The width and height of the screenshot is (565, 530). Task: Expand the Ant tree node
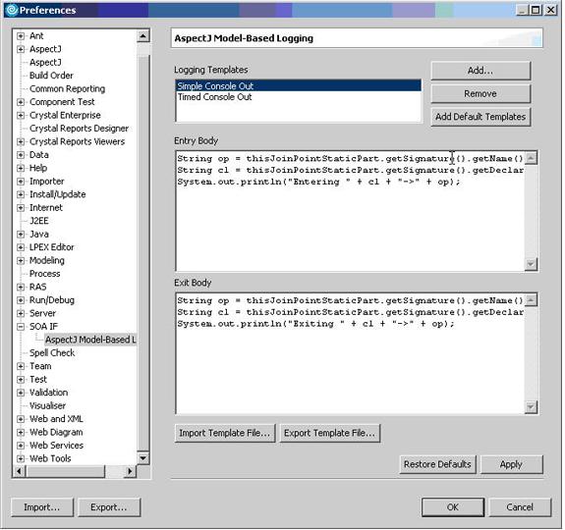(21, 36)
